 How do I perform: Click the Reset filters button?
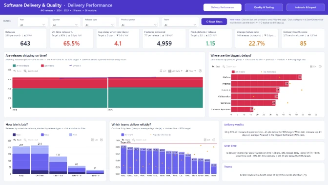point(214,22)
